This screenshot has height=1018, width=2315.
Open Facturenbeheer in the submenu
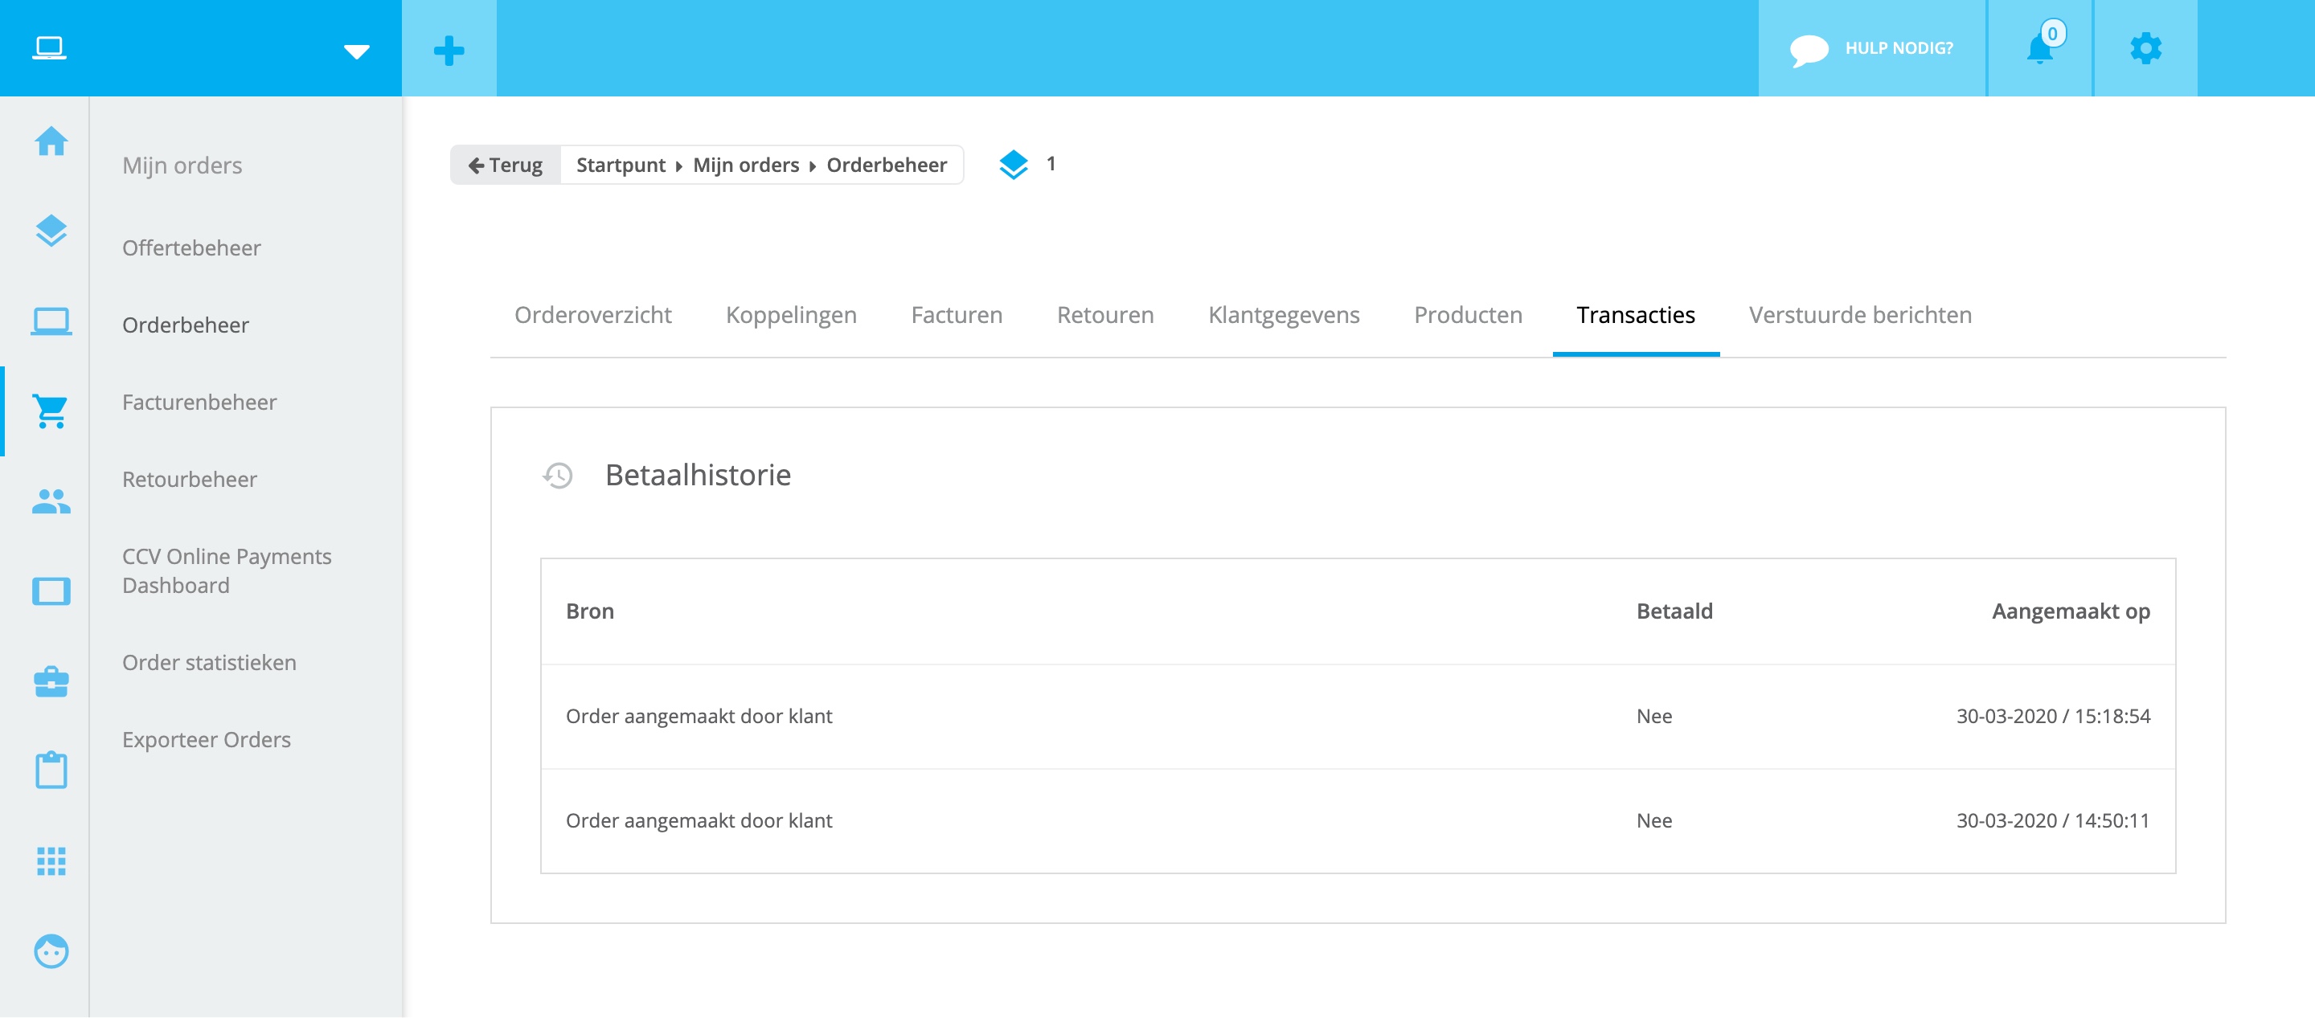(199, 403)
